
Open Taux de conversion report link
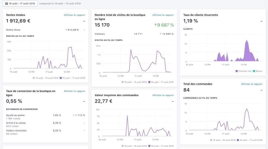pos(74,91)
